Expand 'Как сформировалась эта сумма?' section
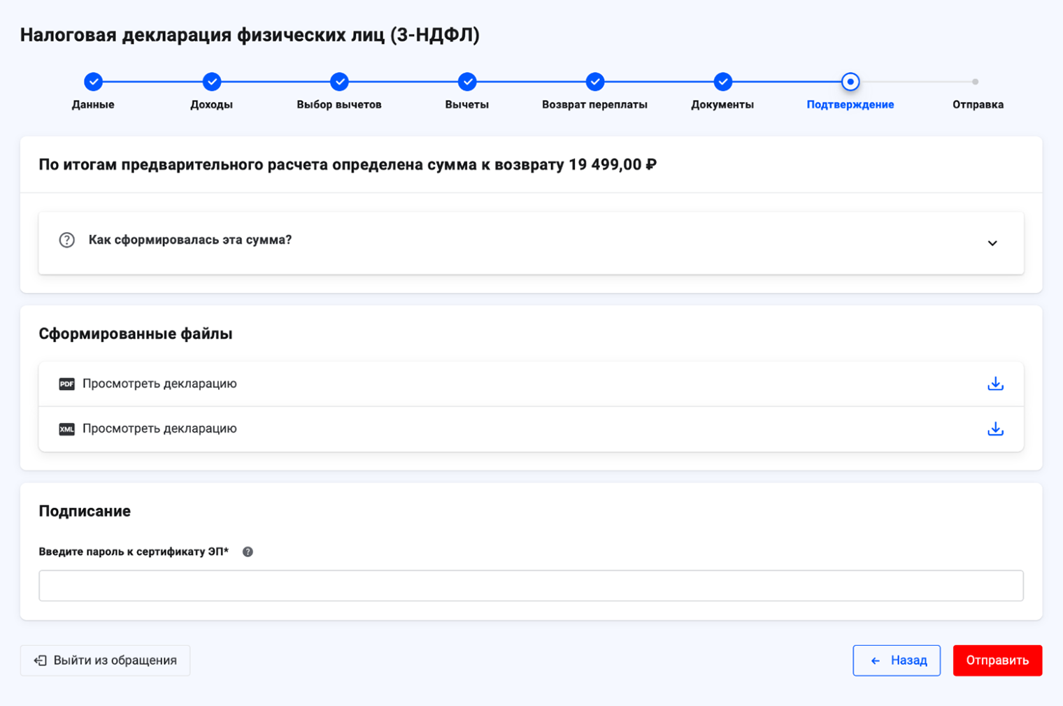This screenshot has width=1063, height=706. click(x=190, y=240)
